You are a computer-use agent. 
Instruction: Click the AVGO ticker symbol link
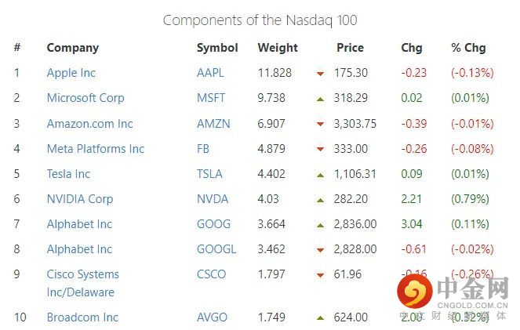[212, 317]
